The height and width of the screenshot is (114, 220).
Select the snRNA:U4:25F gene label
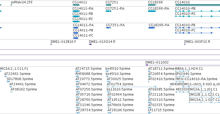tap(22, 2)
